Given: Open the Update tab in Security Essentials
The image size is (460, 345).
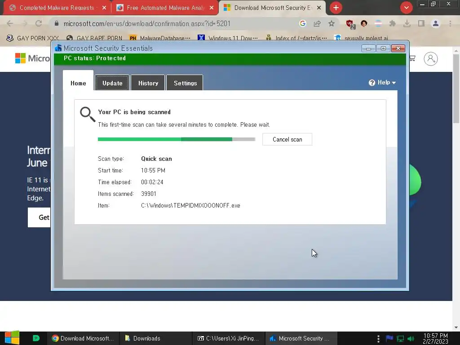Looking at the screenshot, I should [x=112, y=83].
